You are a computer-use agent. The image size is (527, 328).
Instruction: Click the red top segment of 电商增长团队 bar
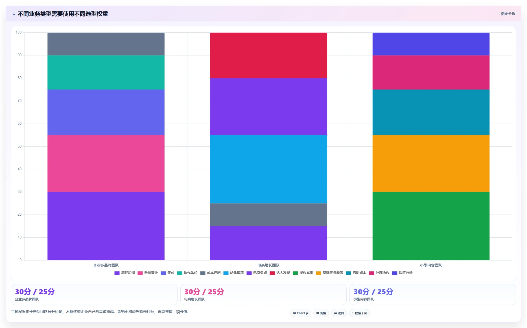pos(268,55)
